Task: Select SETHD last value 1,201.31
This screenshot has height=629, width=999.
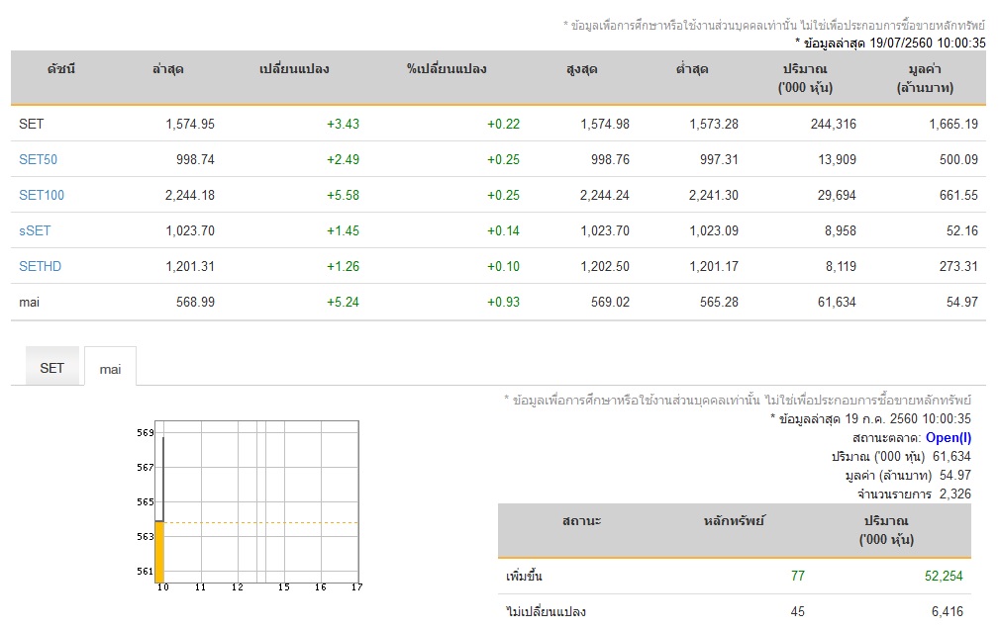Action: 190,266
